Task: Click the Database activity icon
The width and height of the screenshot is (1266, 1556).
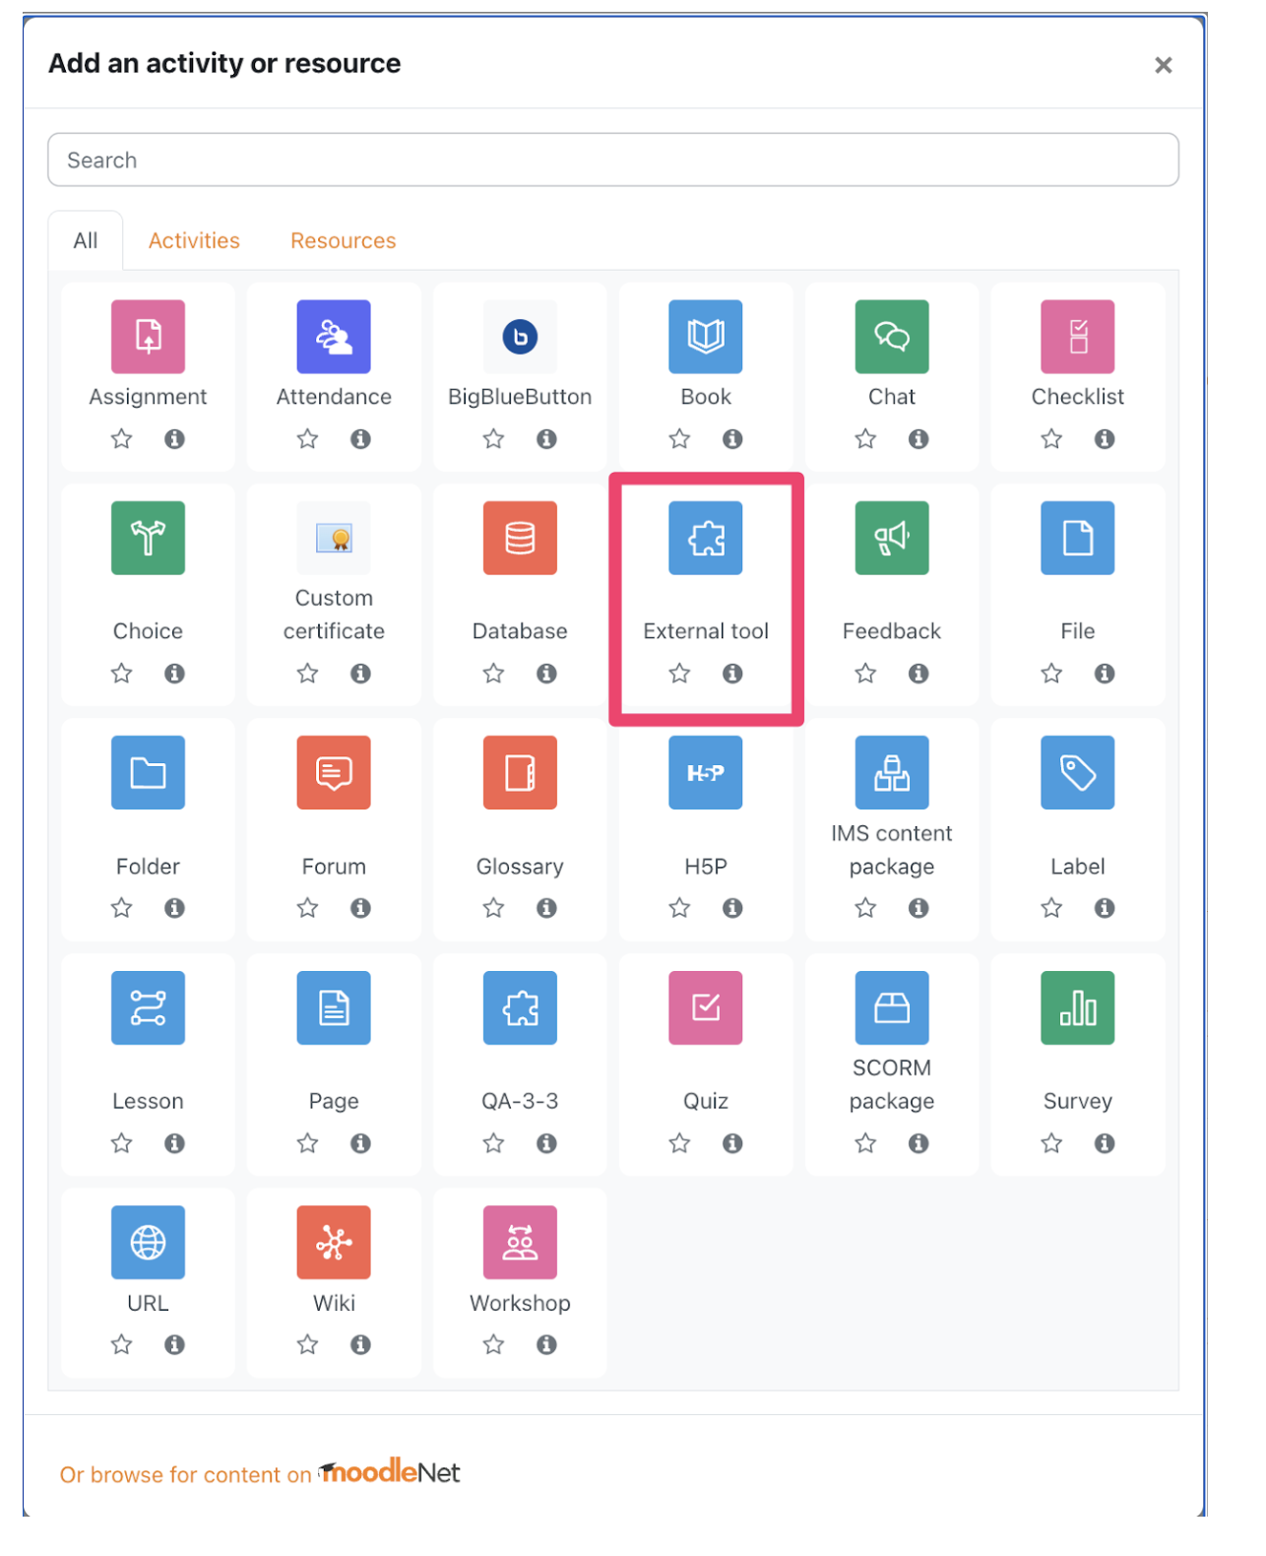Action: pyautogui.click(x=520, y=538)
